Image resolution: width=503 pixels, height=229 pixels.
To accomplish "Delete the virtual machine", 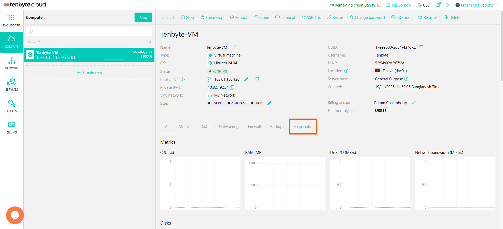I will [x=452, y=18].
